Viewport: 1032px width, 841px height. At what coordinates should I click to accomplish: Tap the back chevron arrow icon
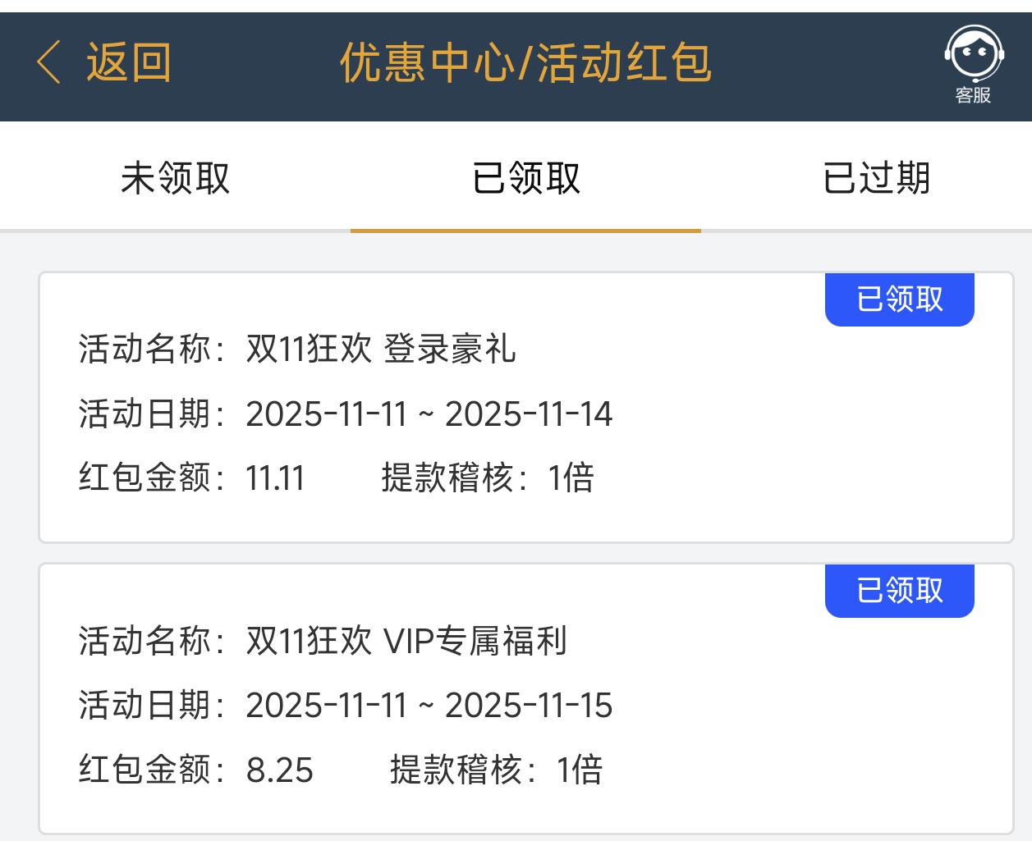(x=49, y=63)
